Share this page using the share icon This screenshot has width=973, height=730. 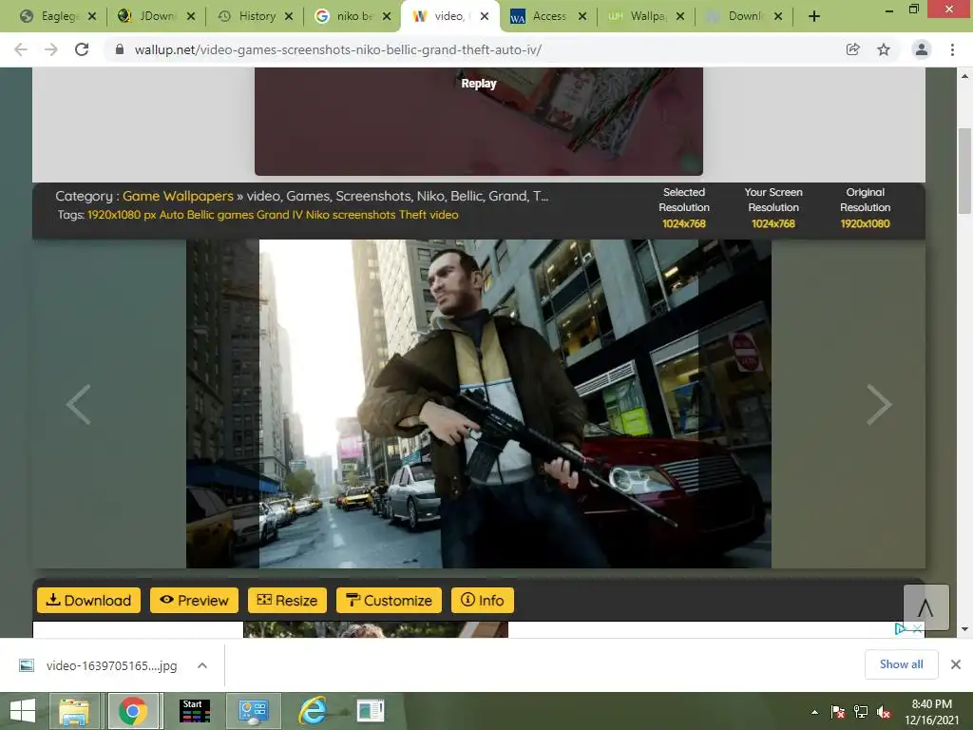[x=852, y=49]
